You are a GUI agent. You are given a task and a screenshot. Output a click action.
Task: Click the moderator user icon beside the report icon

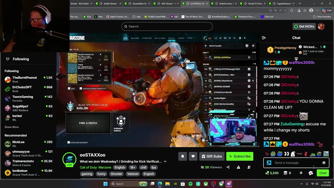[249, 167]
